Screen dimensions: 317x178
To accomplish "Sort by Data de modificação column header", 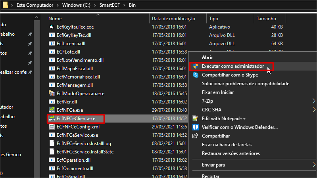I will pos(173,19).
